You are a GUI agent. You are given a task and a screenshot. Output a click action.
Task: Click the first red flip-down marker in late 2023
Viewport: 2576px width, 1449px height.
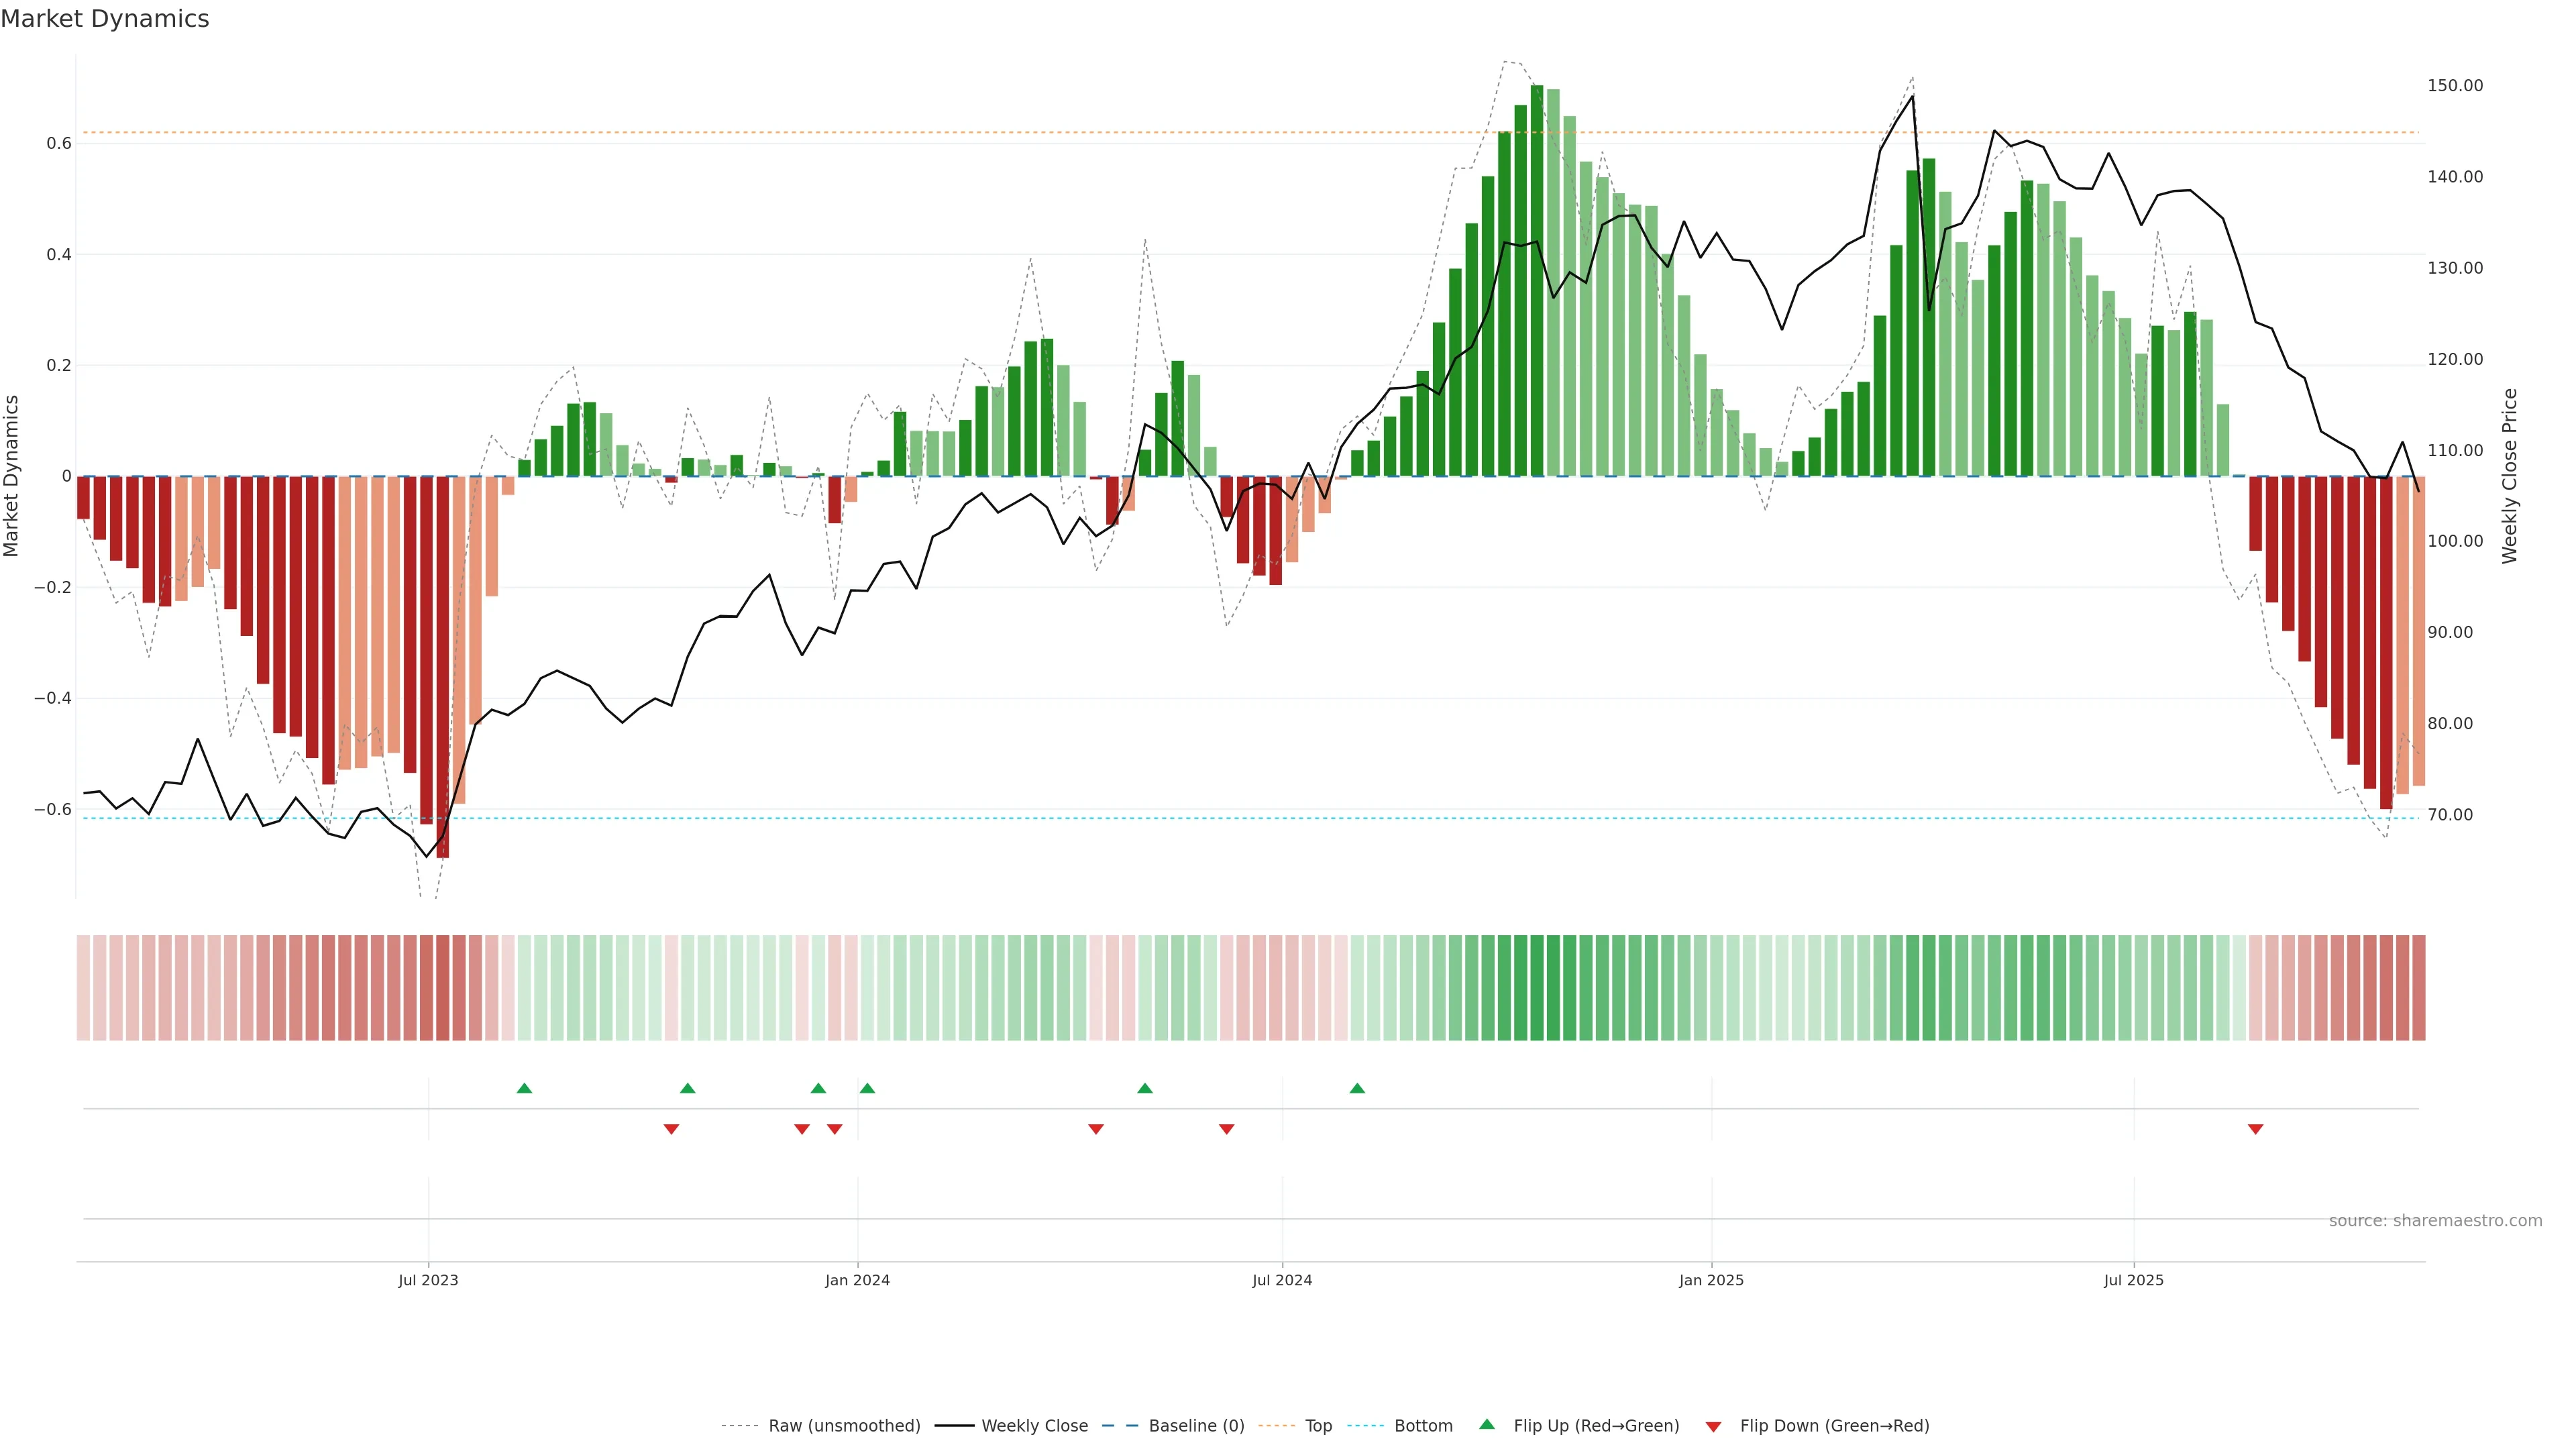click(x=671, y=1129)
